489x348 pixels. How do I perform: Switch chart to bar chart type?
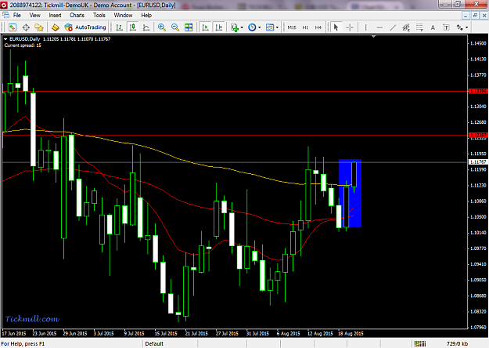click(119, 27)
